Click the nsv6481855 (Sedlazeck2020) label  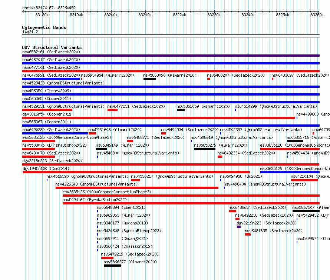(274, 231)
